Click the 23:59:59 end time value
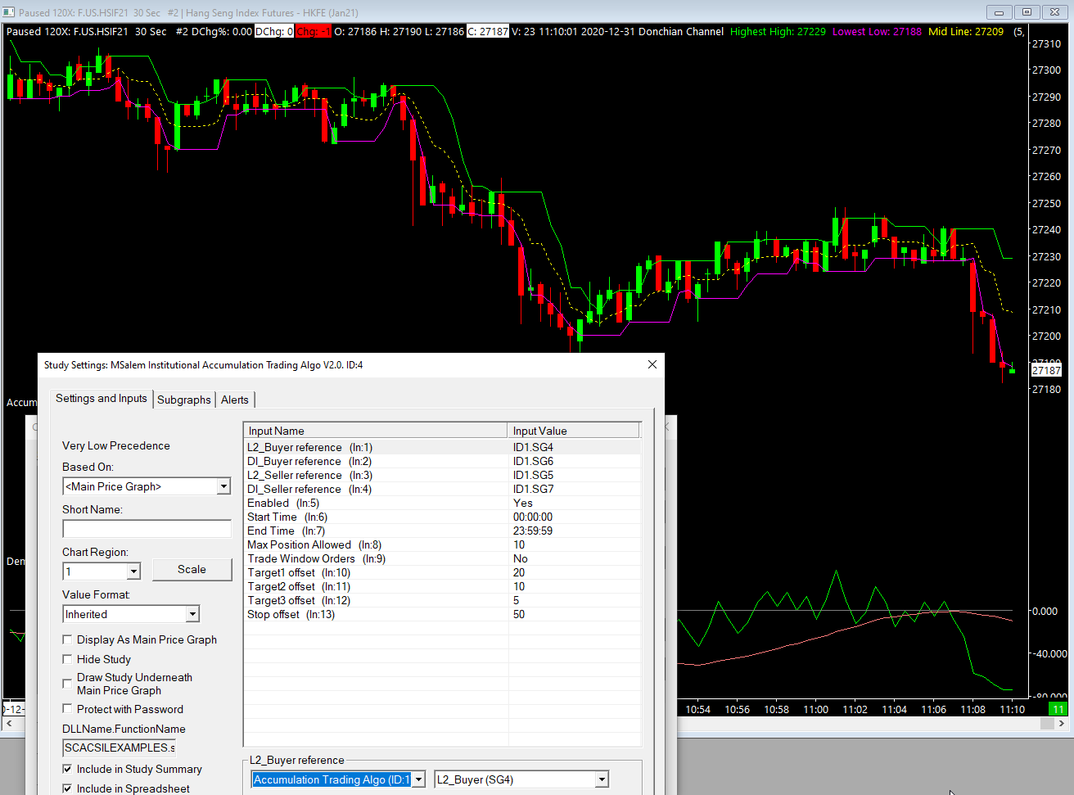The width and height of the screenshot is (1074, 795). pyautogui.click(x=533, y=531)
